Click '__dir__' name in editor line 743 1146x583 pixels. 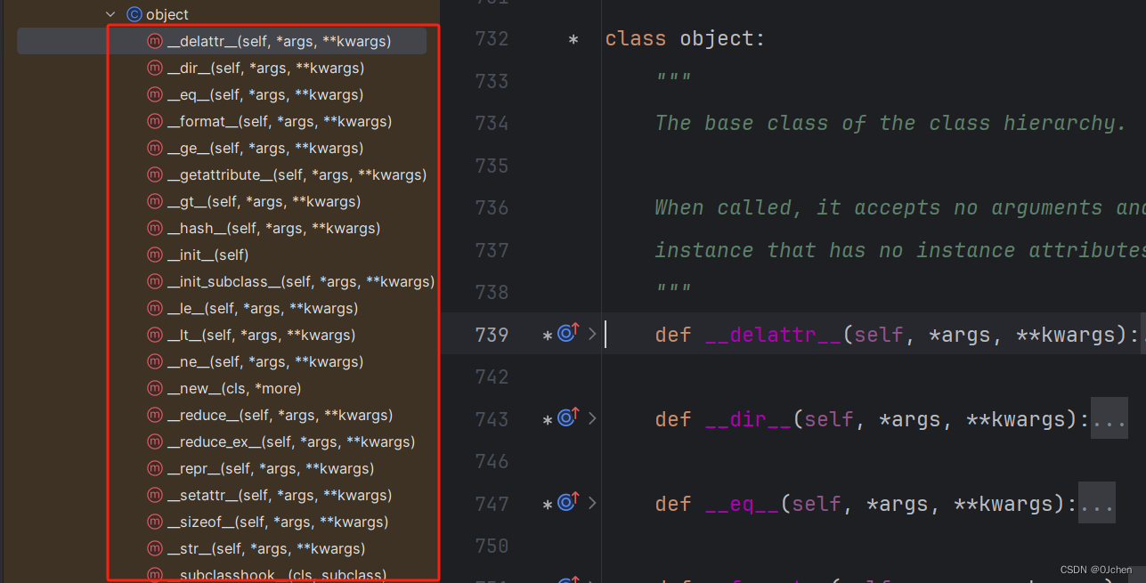click(x=747, y=419)
